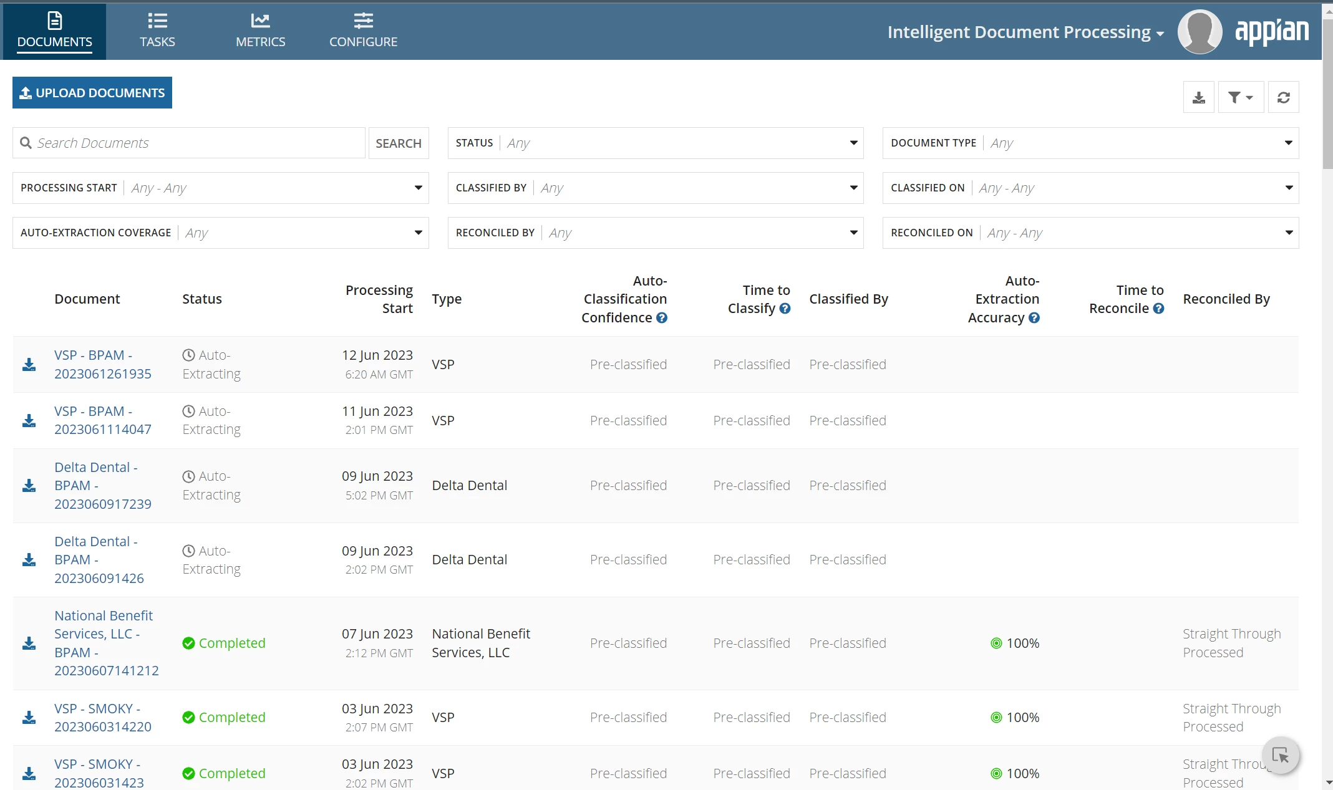
Task: Show help for Auto-Extraction Accuracy
Action: pyautogui.click(x=1034, y=318)
